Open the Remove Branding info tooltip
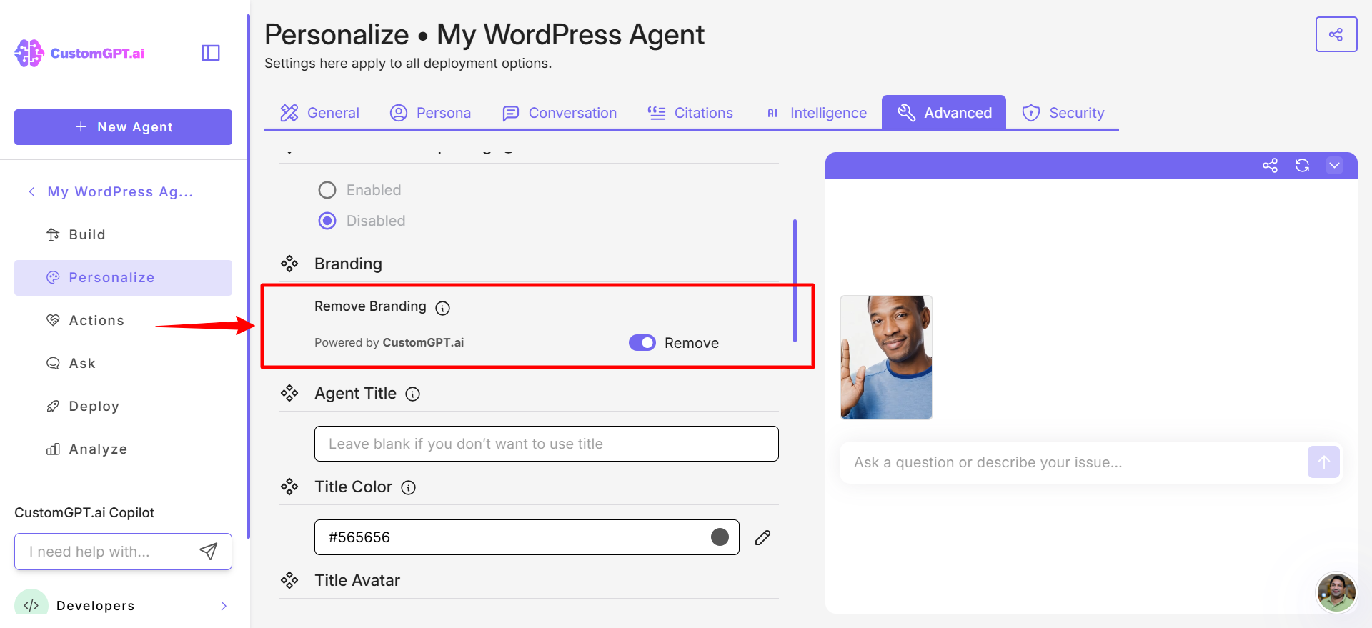 [x=443, y=308]
